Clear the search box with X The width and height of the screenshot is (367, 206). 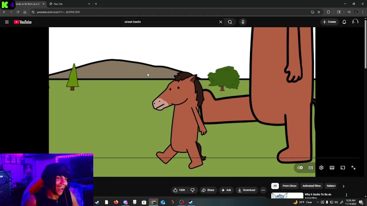(x=221, y=22)
